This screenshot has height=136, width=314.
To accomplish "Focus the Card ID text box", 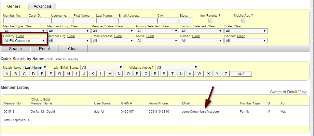I will [x=39, y=20].
